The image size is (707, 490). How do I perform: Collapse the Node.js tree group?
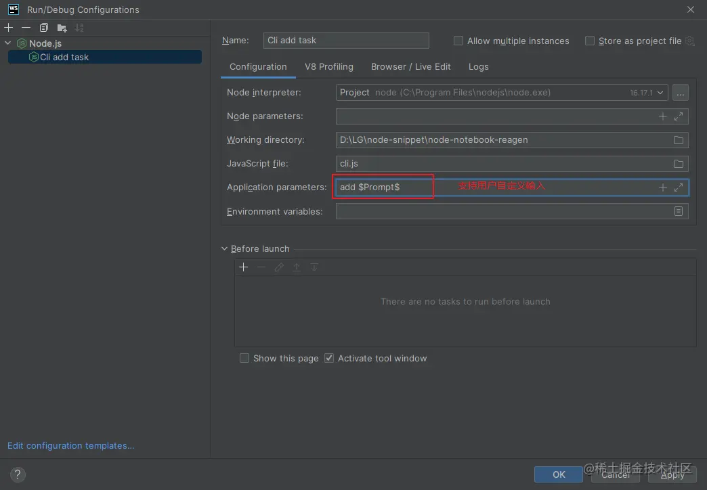coord(7,43)
